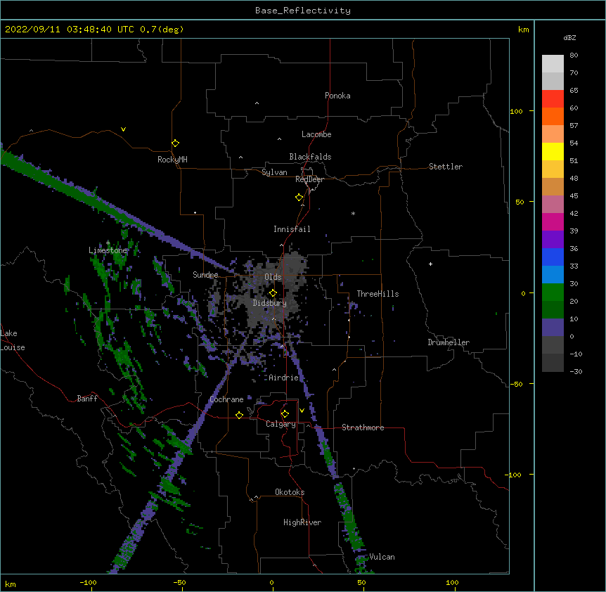Click the Strathmore label

coord(363,427)
